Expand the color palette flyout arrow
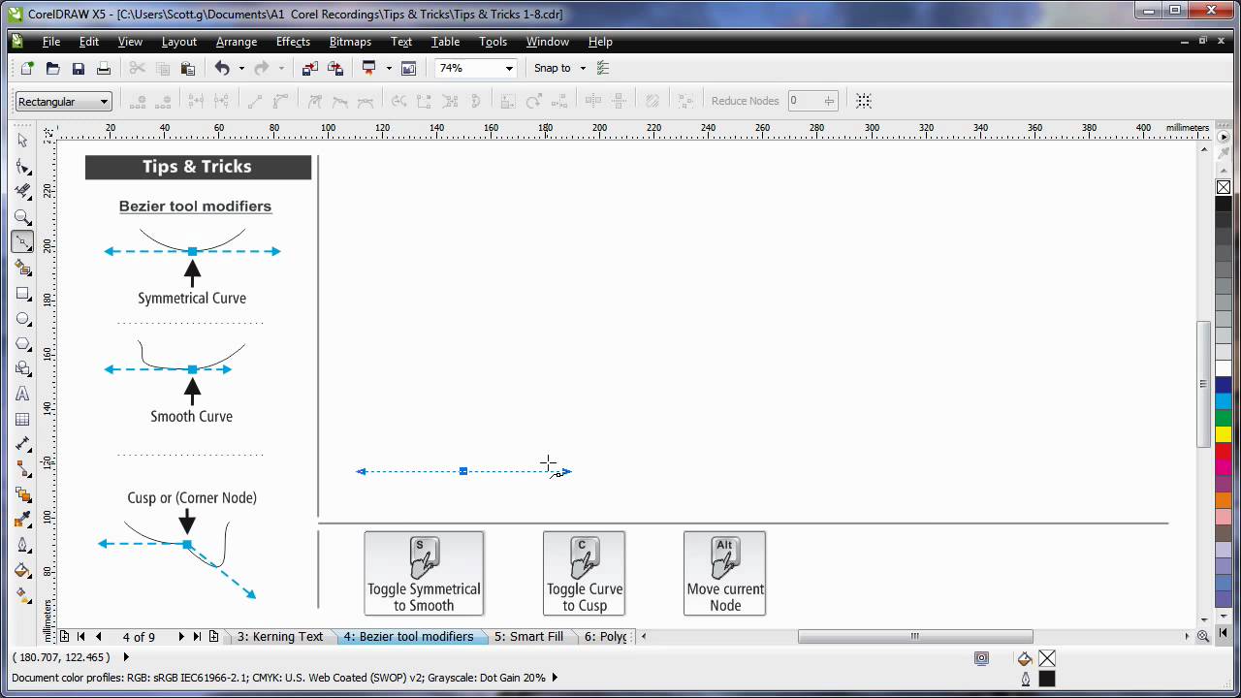This screenshot has height=698, width=1241. click(x=1224, y=137)
